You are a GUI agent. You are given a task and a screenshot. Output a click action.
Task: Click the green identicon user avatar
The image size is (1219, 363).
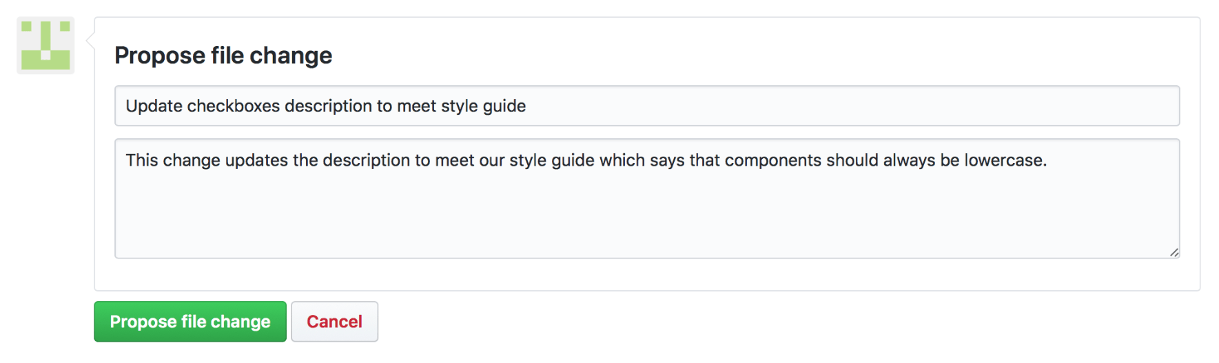pyautogui.click(x=45, y=45)
